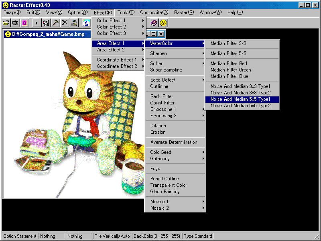Apply Pencil Outline effect

175,179
